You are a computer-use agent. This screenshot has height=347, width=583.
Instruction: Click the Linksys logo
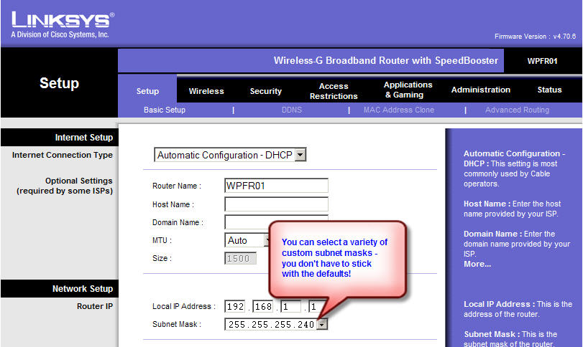pos(62,24)
